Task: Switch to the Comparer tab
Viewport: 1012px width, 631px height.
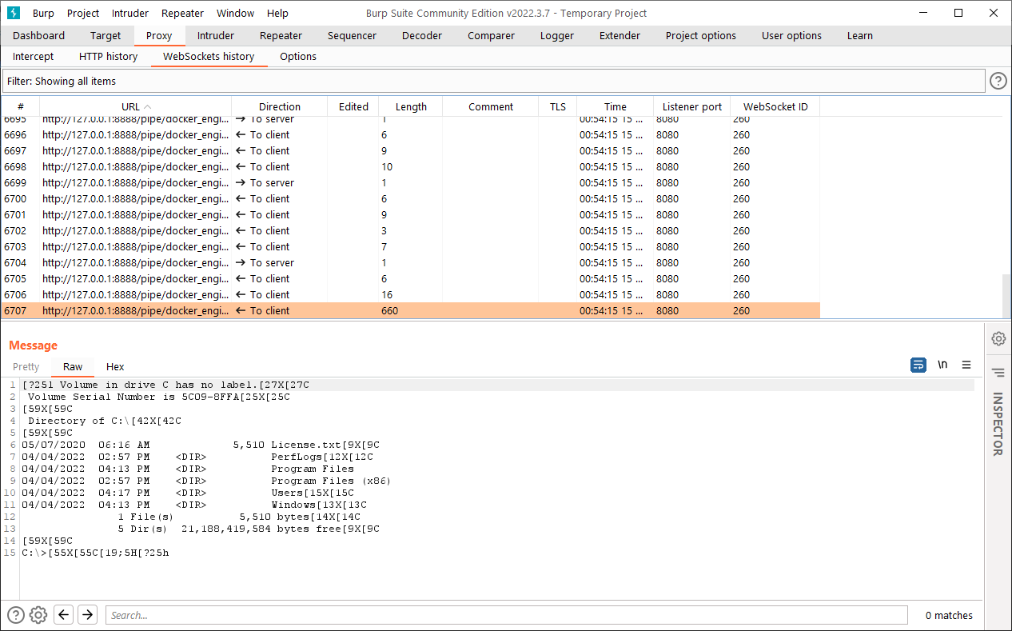Action: point(491,35)
